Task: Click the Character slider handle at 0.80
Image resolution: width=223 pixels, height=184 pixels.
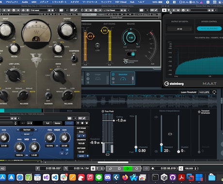Action: pos(136,147)
